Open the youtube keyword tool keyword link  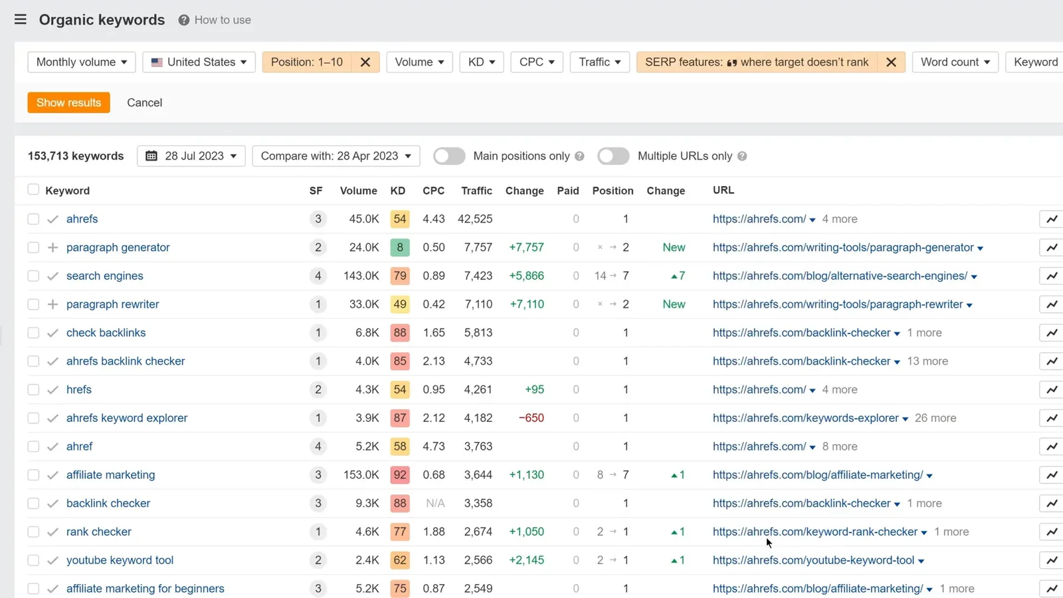120,560
